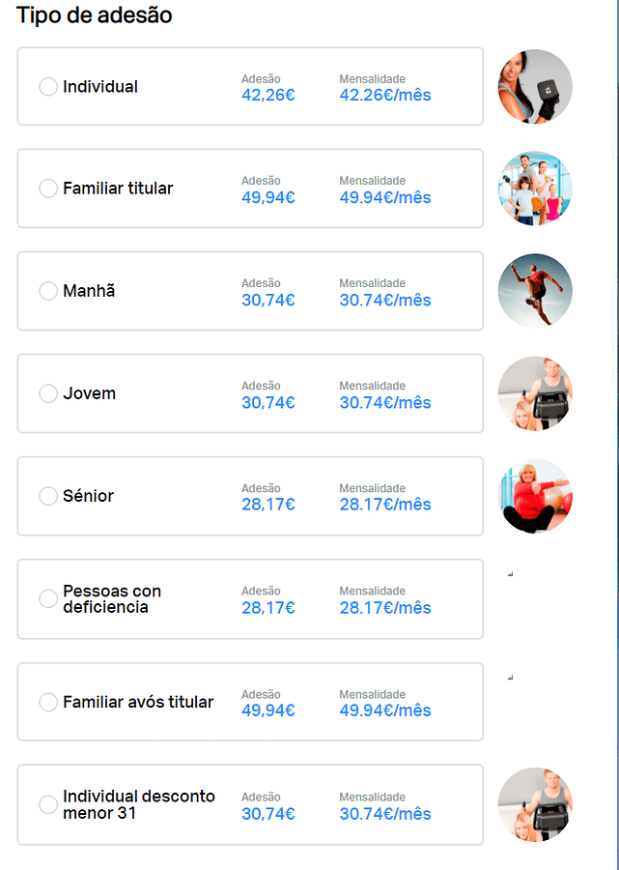Choose Pessoas con deficiencia radio option
619x870 pixels.
(48, 599)
